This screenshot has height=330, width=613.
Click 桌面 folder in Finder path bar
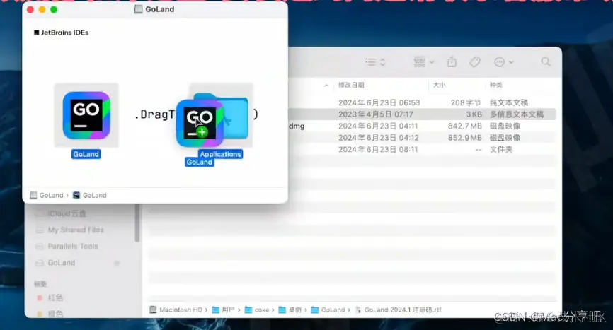coord(290,310)
